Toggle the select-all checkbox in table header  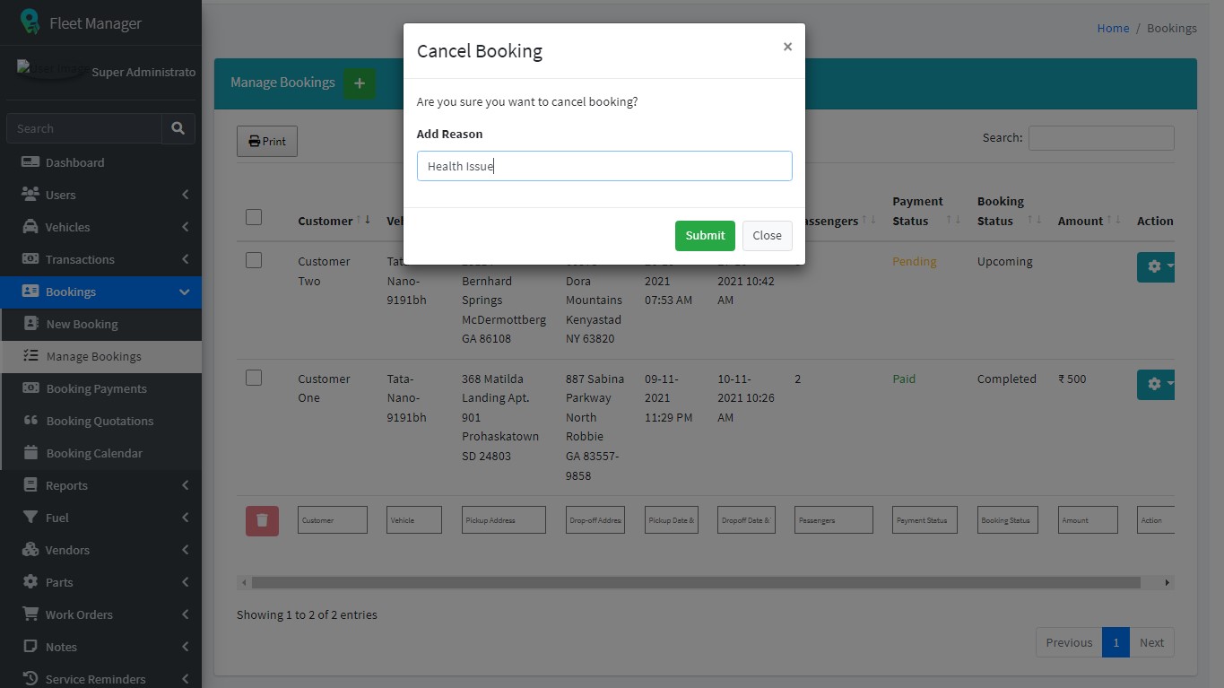(254, 217)
